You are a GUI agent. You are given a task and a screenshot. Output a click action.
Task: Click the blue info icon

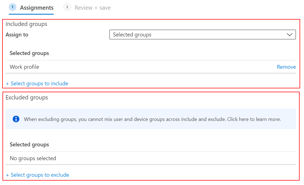point(16,119)
